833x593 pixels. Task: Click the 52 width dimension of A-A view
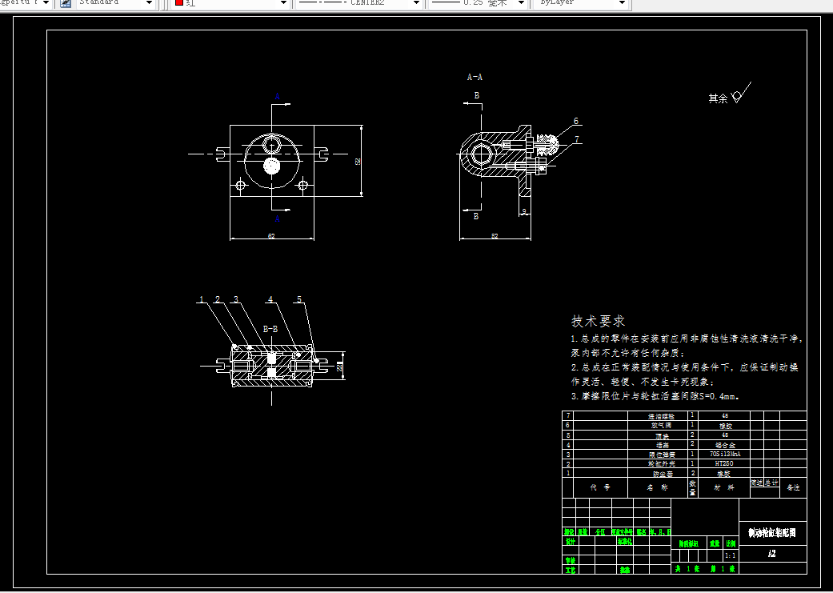point(495,236)
